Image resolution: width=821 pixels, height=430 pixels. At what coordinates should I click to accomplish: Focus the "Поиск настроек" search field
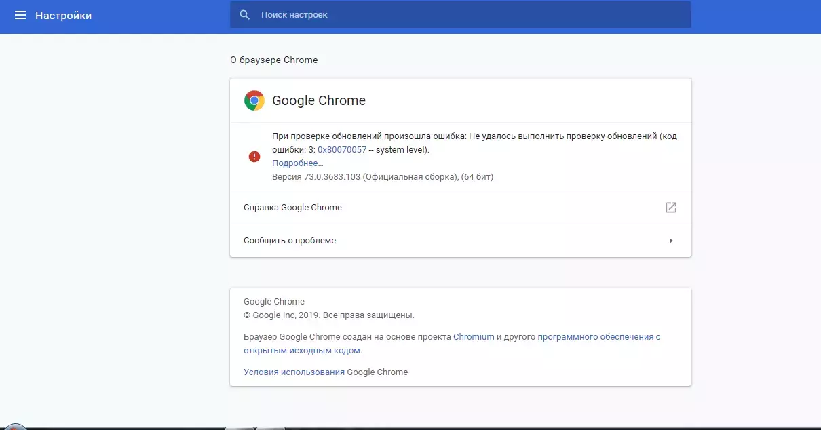(460, 15)
